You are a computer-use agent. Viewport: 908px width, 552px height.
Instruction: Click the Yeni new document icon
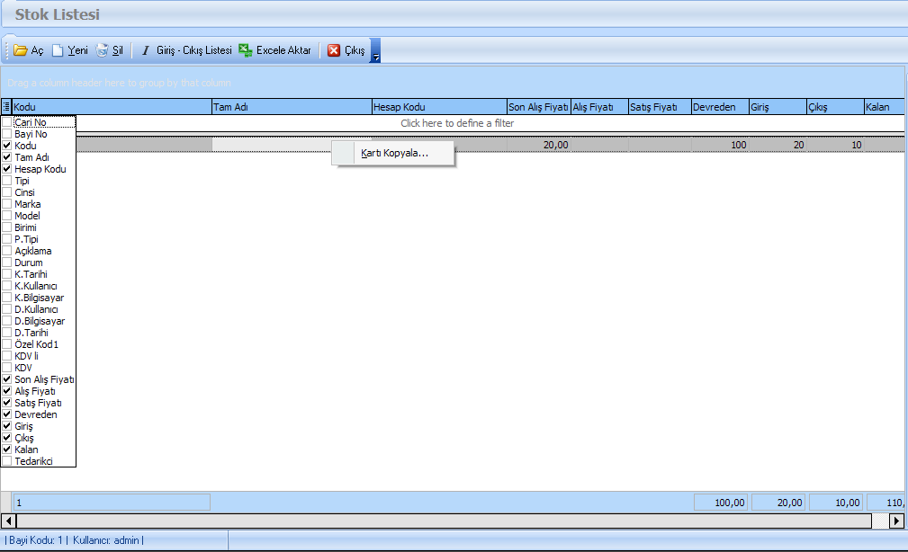pyautogui.click(x=58, y=51)
